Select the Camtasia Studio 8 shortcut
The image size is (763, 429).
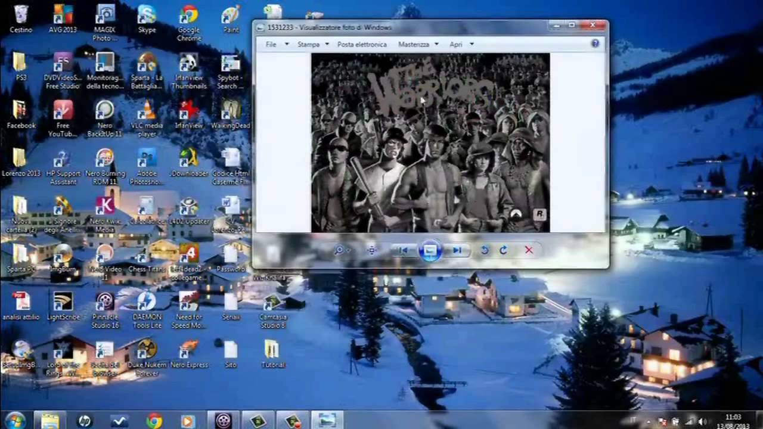pos(272,310)
